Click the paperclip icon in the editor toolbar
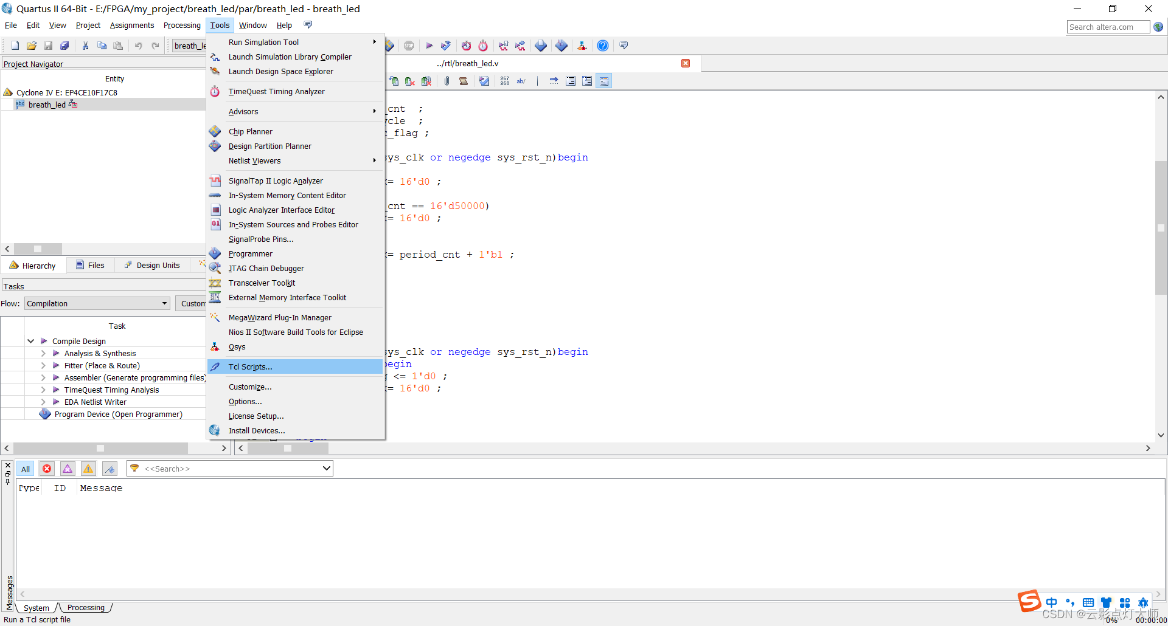The width and height of the screenshot is (1168, 626). coord(447,81)
